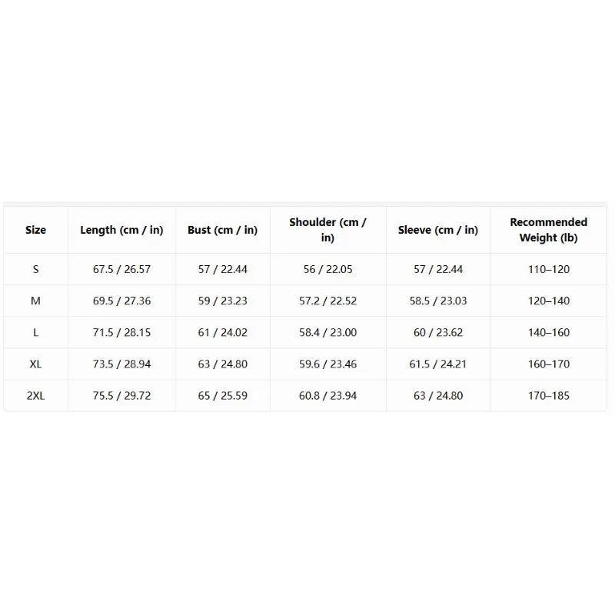
Task: Click the 56 / 22.05 shoulder cell
Action: pyautogui.click(x=328, y=269)
